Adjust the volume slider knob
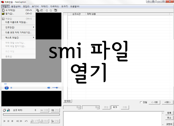Screen dimensions: 174x126 point(57,88)
